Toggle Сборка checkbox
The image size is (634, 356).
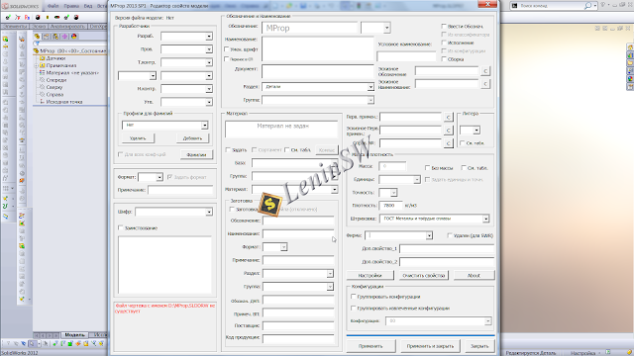point(444,59)
